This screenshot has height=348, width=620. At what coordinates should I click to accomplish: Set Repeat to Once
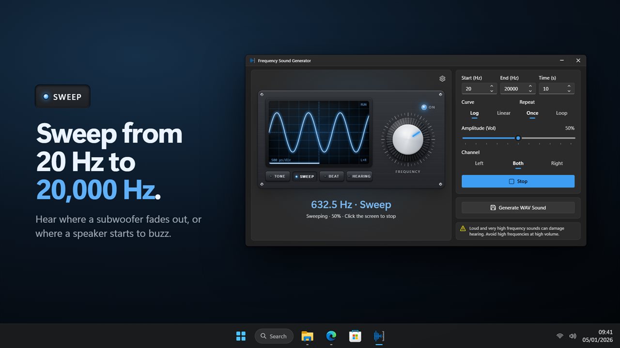pos(532,113)
